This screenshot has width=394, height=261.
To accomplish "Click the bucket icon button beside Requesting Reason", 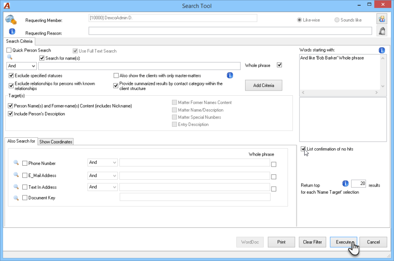I will (382, 31).
